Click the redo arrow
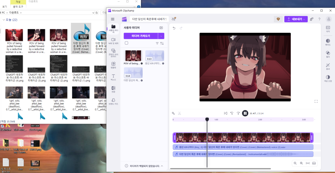Image resolution: width=335 pixels, height=173 pixels. coord(181,28)
